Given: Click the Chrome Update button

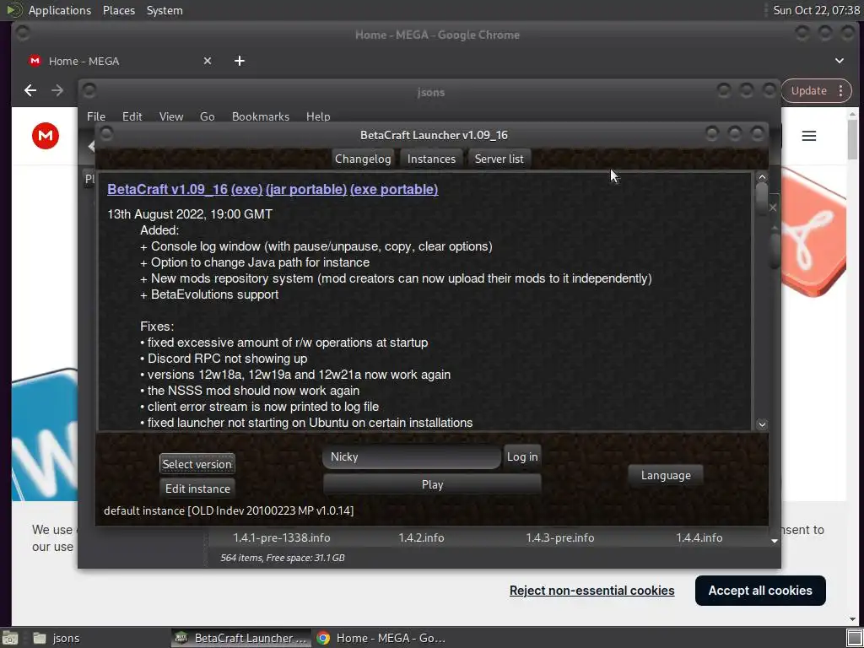Looking at the screenshot, I should pos(809,90).
